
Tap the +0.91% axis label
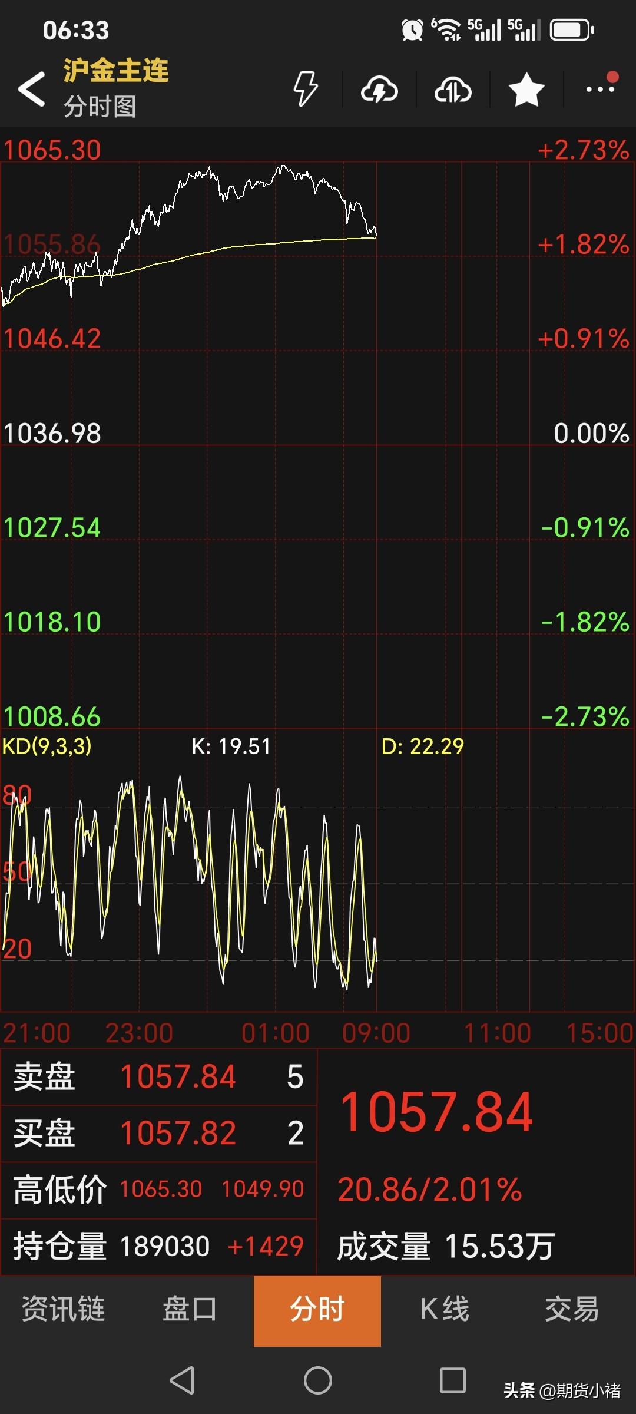click(x=584, y=339)
